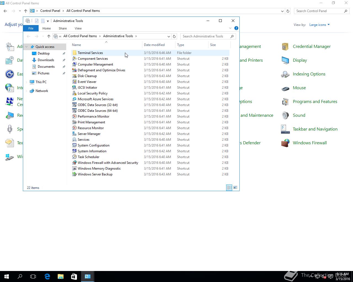Select the Performance Monitor icon
Viewport: 353px width, 282px height.
(x=74, y=116)
